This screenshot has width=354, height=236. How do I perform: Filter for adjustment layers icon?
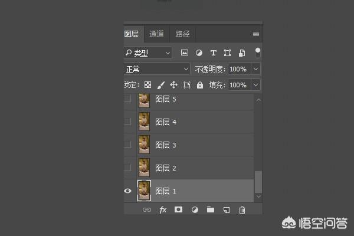point(199,53)
